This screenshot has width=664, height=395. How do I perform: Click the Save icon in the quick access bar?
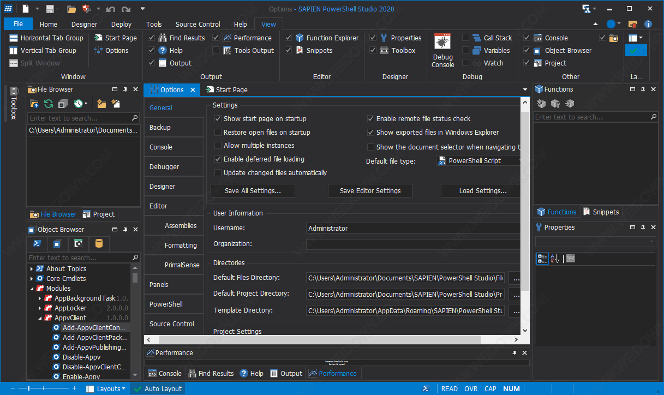(50, 9)
